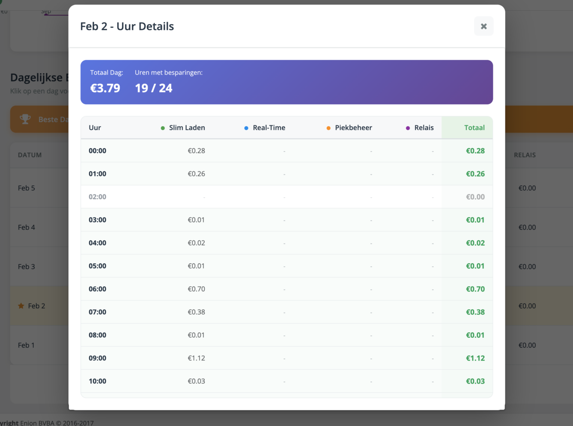Click the 19 / 24 savings hours value
Image resolution: width=573 pixels, height=426 pixels.
click(x=153, y=88)
